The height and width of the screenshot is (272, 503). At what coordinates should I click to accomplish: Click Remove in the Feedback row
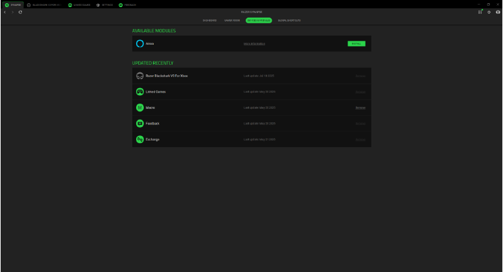pyautogui.click(x=360, y=123)
